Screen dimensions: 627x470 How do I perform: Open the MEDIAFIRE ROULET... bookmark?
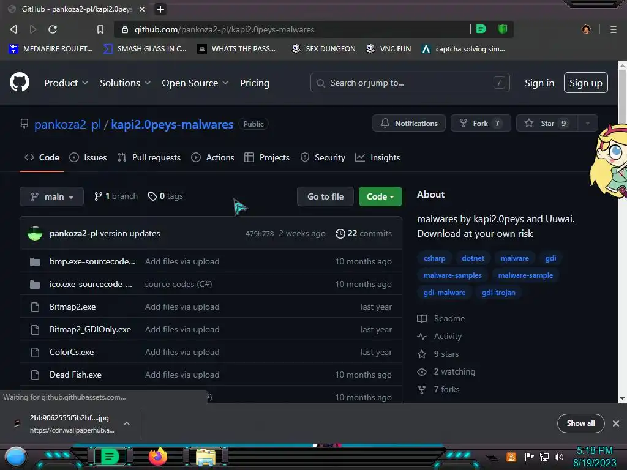pyautogui.click(x=51, y=49)
